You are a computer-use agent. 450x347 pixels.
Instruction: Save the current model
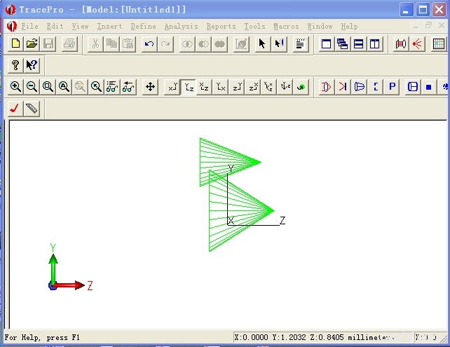point(48,44)
